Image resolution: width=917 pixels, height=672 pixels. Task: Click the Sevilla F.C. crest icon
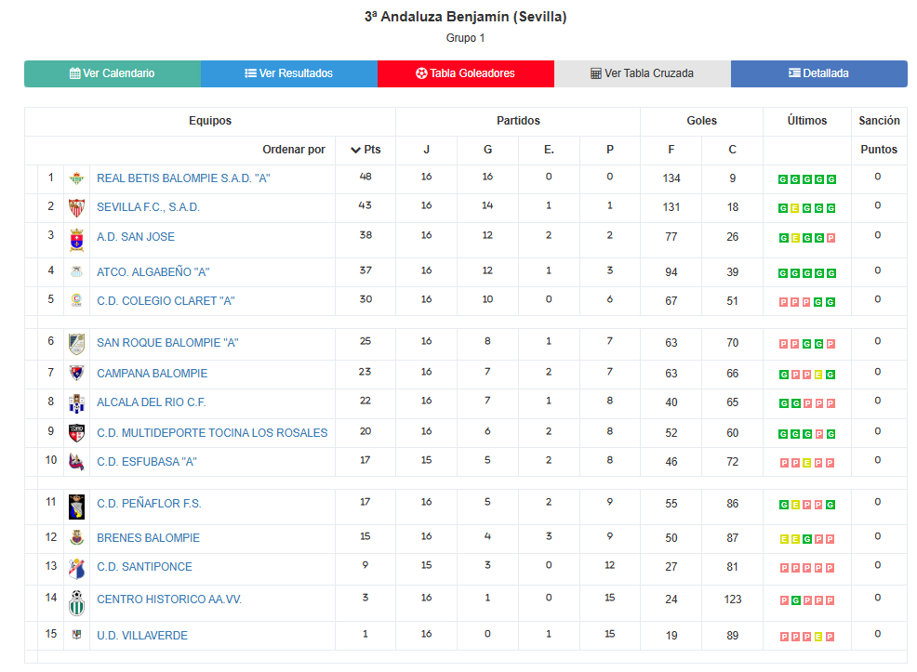pos(76,207)
